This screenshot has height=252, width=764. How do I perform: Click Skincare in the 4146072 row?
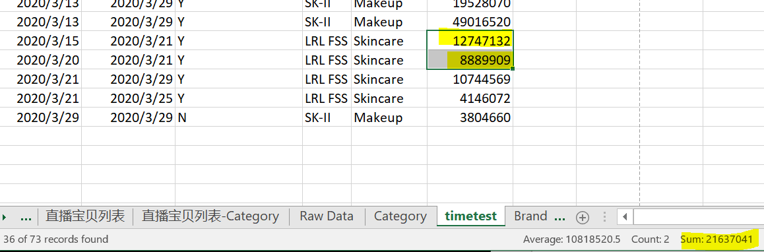[389, 98]
